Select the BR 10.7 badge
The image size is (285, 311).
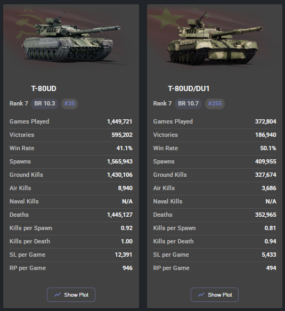tap(188, 103)
